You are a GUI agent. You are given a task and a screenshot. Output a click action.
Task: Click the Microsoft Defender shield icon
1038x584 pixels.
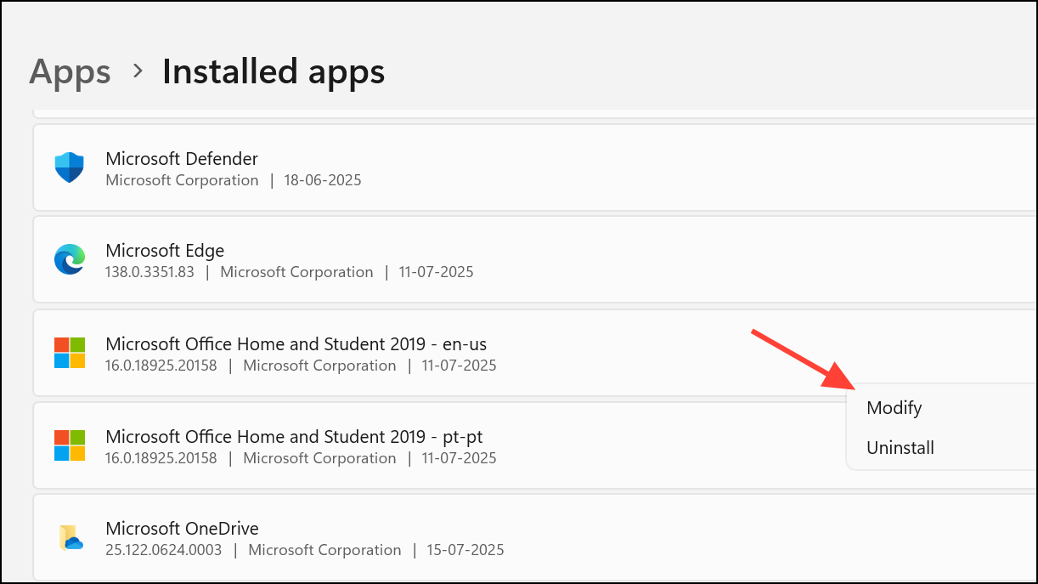pos(69,167)
